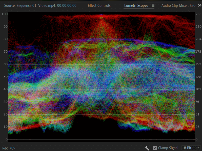Click the 10 IRE scale label
Screen dimensions: 202x151
pyautogui.click(x=6, y=127)
